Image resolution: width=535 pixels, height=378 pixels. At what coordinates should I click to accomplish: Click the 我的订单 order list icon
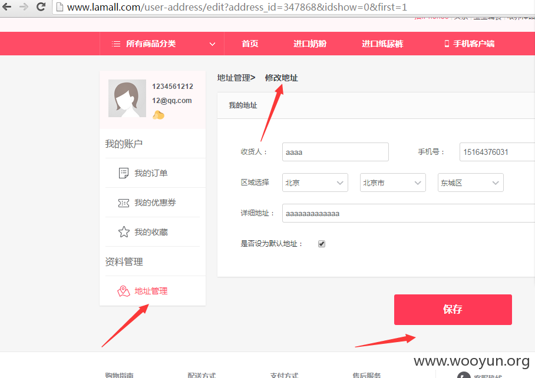pos(124,173)
